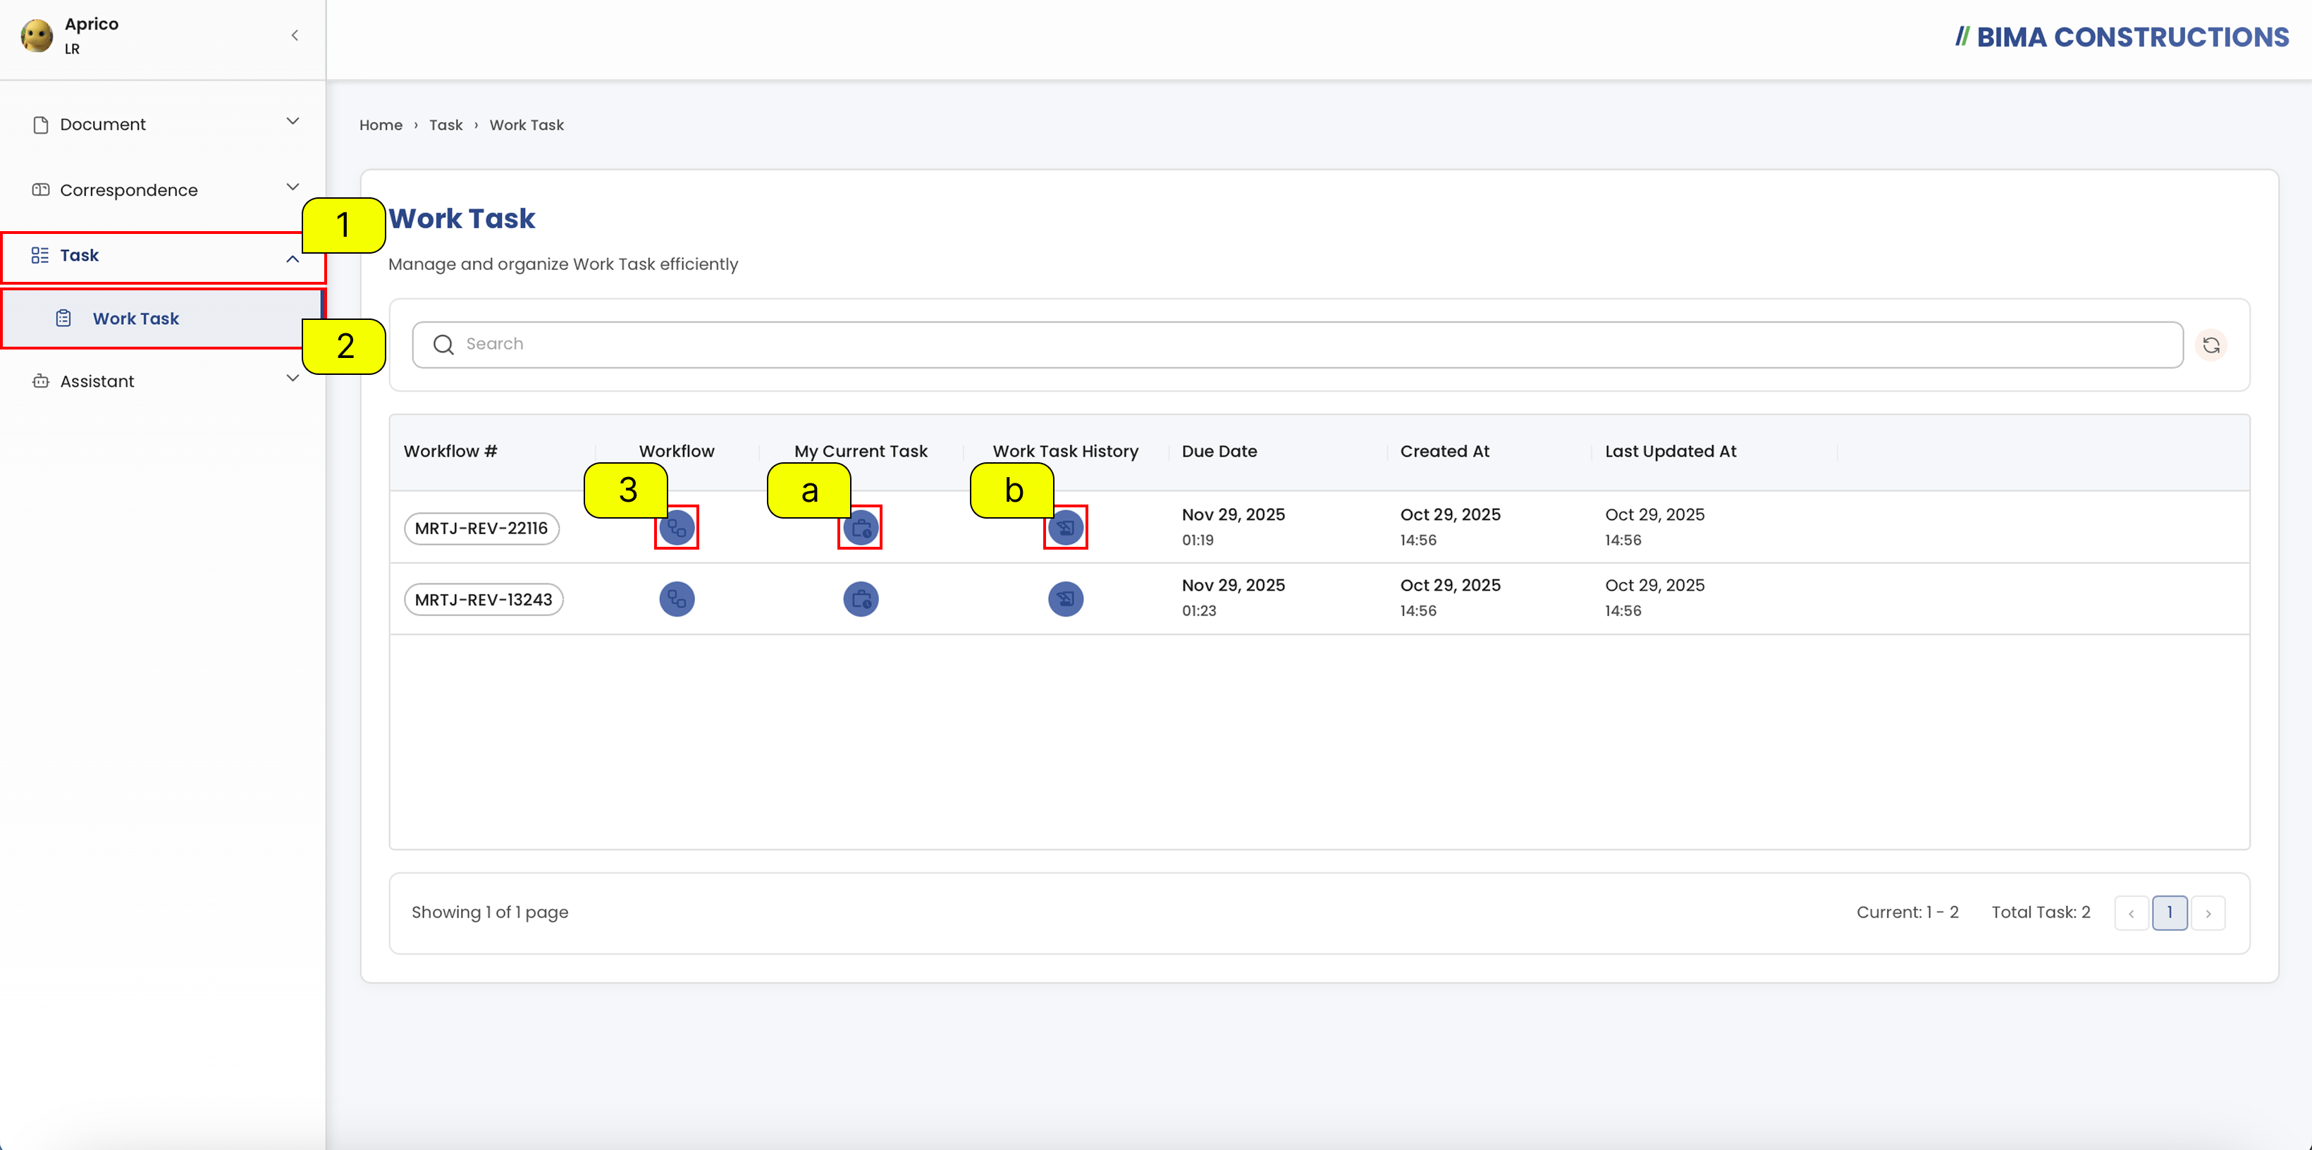This screenshot has width=2312, height=1150.
Task: Click due date time 01:23
Action: (1198, 611)
